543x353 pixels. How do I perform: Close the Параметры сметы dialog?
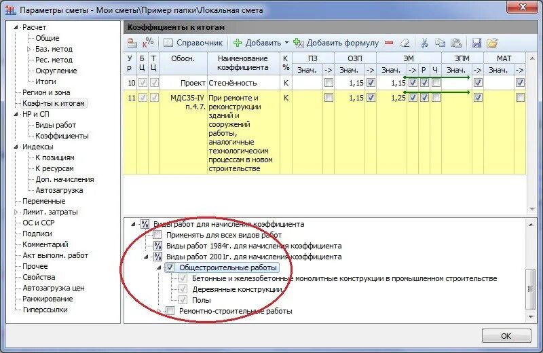523,7
